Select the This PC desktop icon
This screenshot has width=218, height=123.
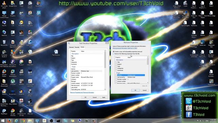4,24
